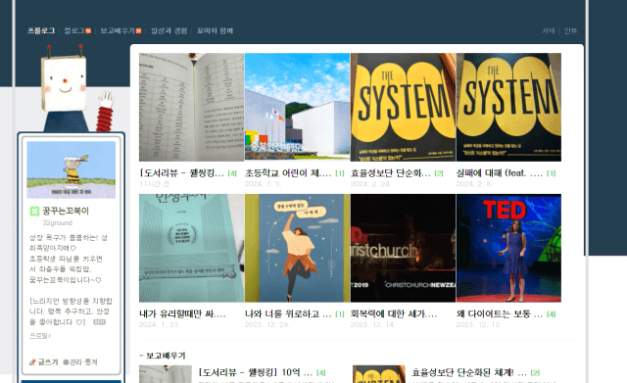The image size is (627, 383).
Task: Open post title [도서리뷰 - 웰씽킹... in grid
Action: click(182, 173)
